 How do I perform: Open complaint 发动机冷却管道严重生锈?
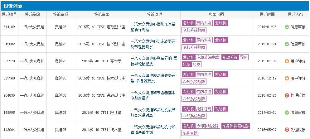pos(153,130)
